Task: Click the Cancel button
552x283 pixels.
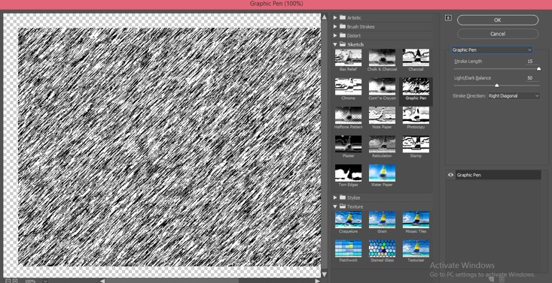Action: [498, 34]
